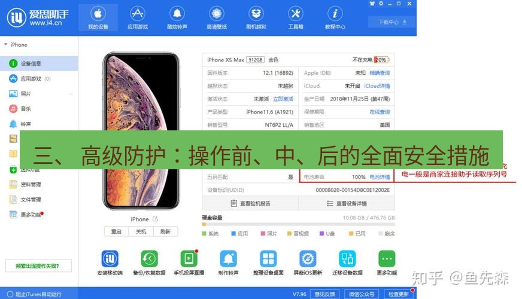
Task: Click the 立即激活 link
Action: coord(283,99)
